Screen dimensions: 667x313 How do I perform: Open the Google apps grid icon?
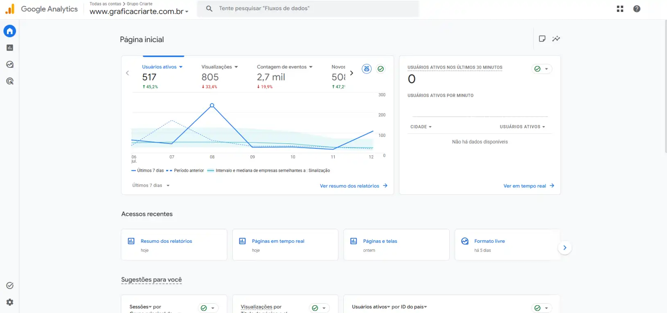(620, 9)
